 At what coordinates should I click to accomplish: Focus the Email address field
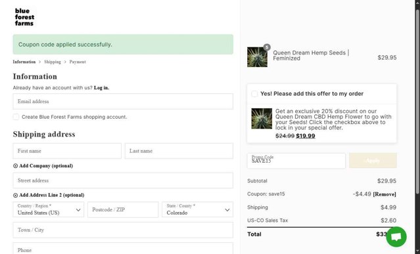[123, 101]
